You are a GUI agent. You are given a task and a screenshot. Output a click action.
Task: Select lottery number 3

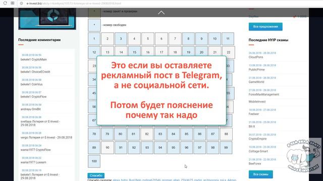click(x=121, y=39)
